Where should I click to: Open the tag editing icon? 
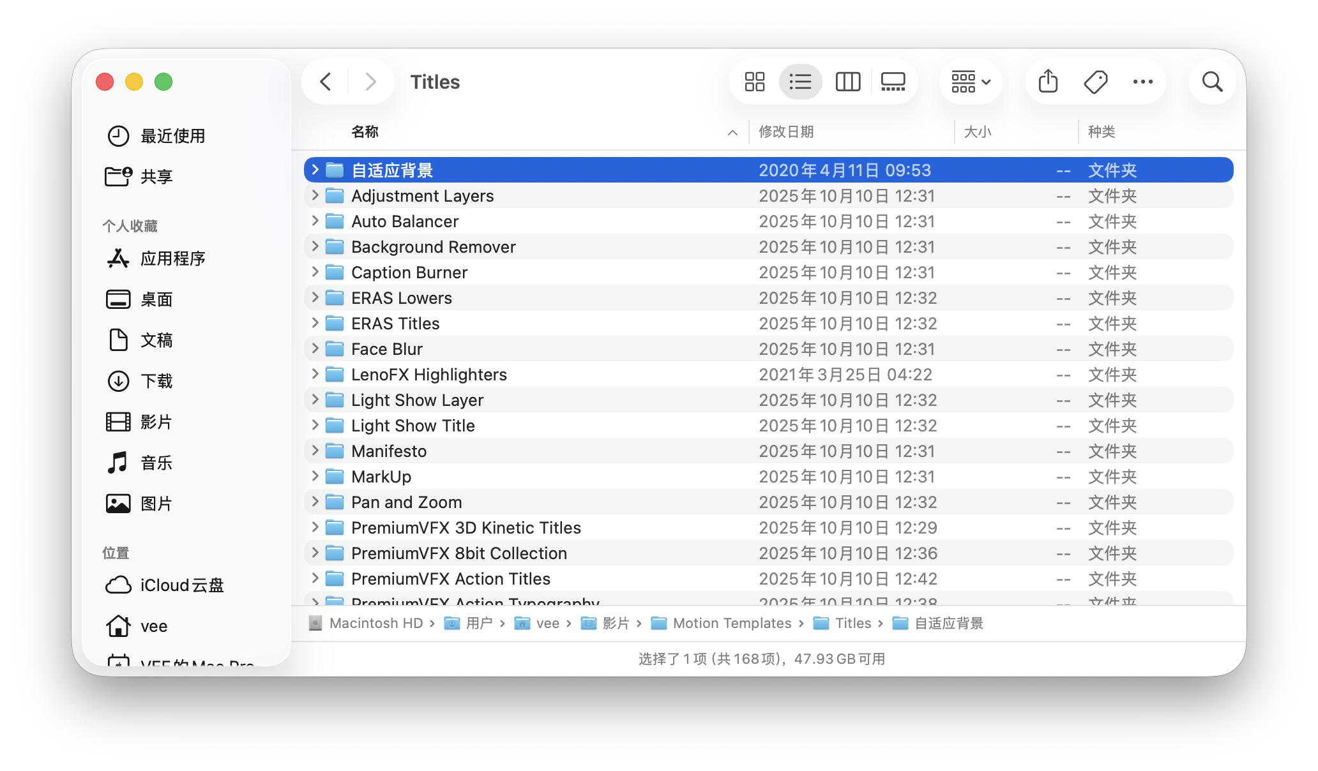click(x=1096, y=82)
